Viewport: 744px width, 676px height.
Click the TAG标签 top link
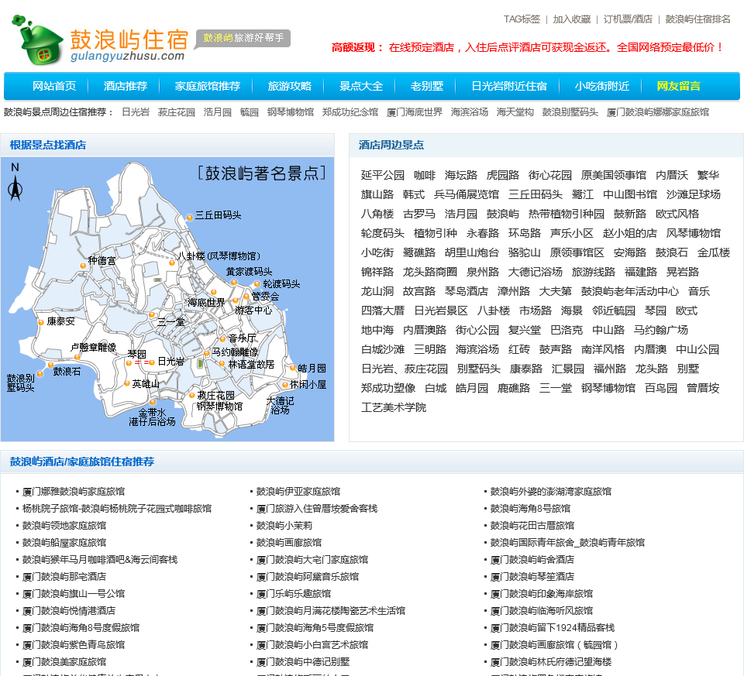tap(522, 19)
